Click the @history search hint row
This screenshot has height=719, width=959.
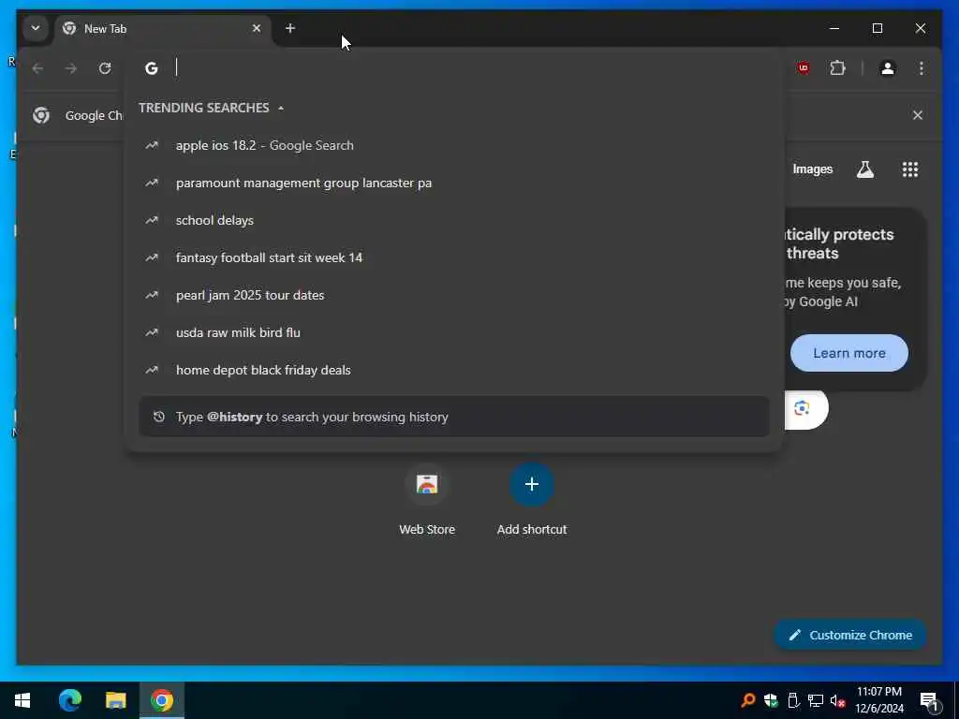click(454, 417)
